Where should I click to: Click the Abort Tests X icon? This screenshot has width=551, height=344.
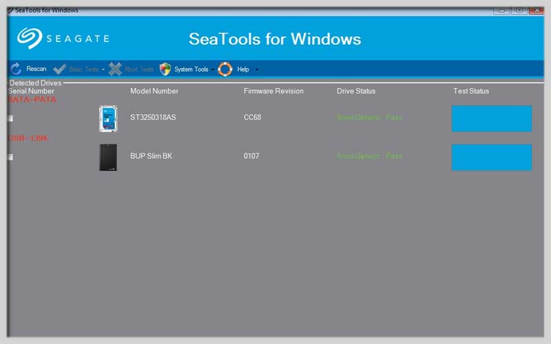pyautogui.click(x=115, y=69)
